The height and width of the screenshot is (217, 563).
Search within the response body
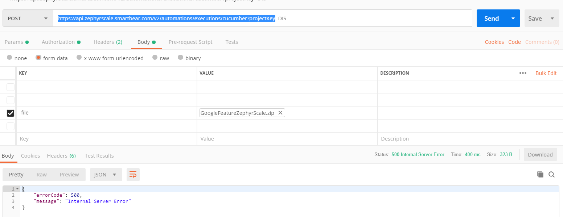[552, 174]
